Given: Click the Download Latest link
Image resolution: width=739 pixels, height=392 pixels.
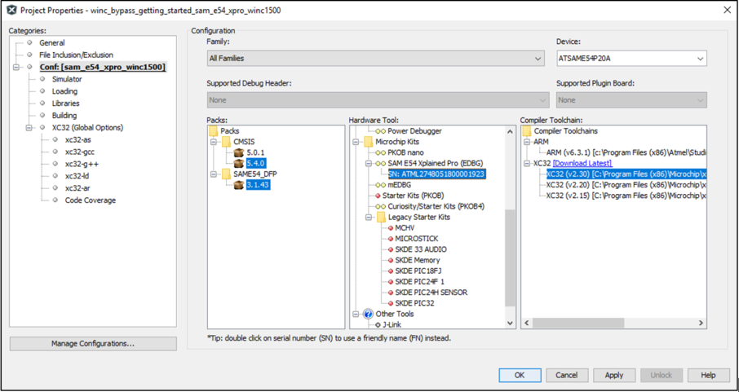Looking at the screenshot, I should point(582,163).
